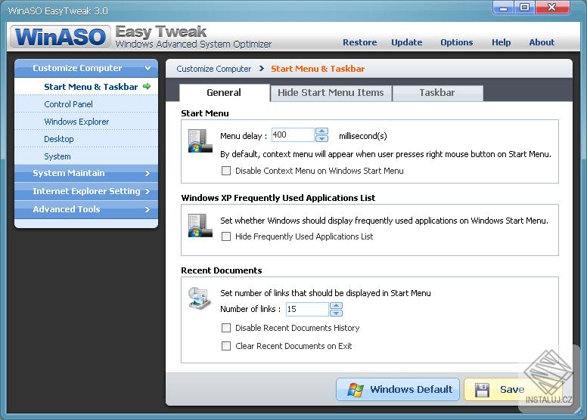
Task: Enable Clear Recent Documents on Exit
Action: pos(226,346)
